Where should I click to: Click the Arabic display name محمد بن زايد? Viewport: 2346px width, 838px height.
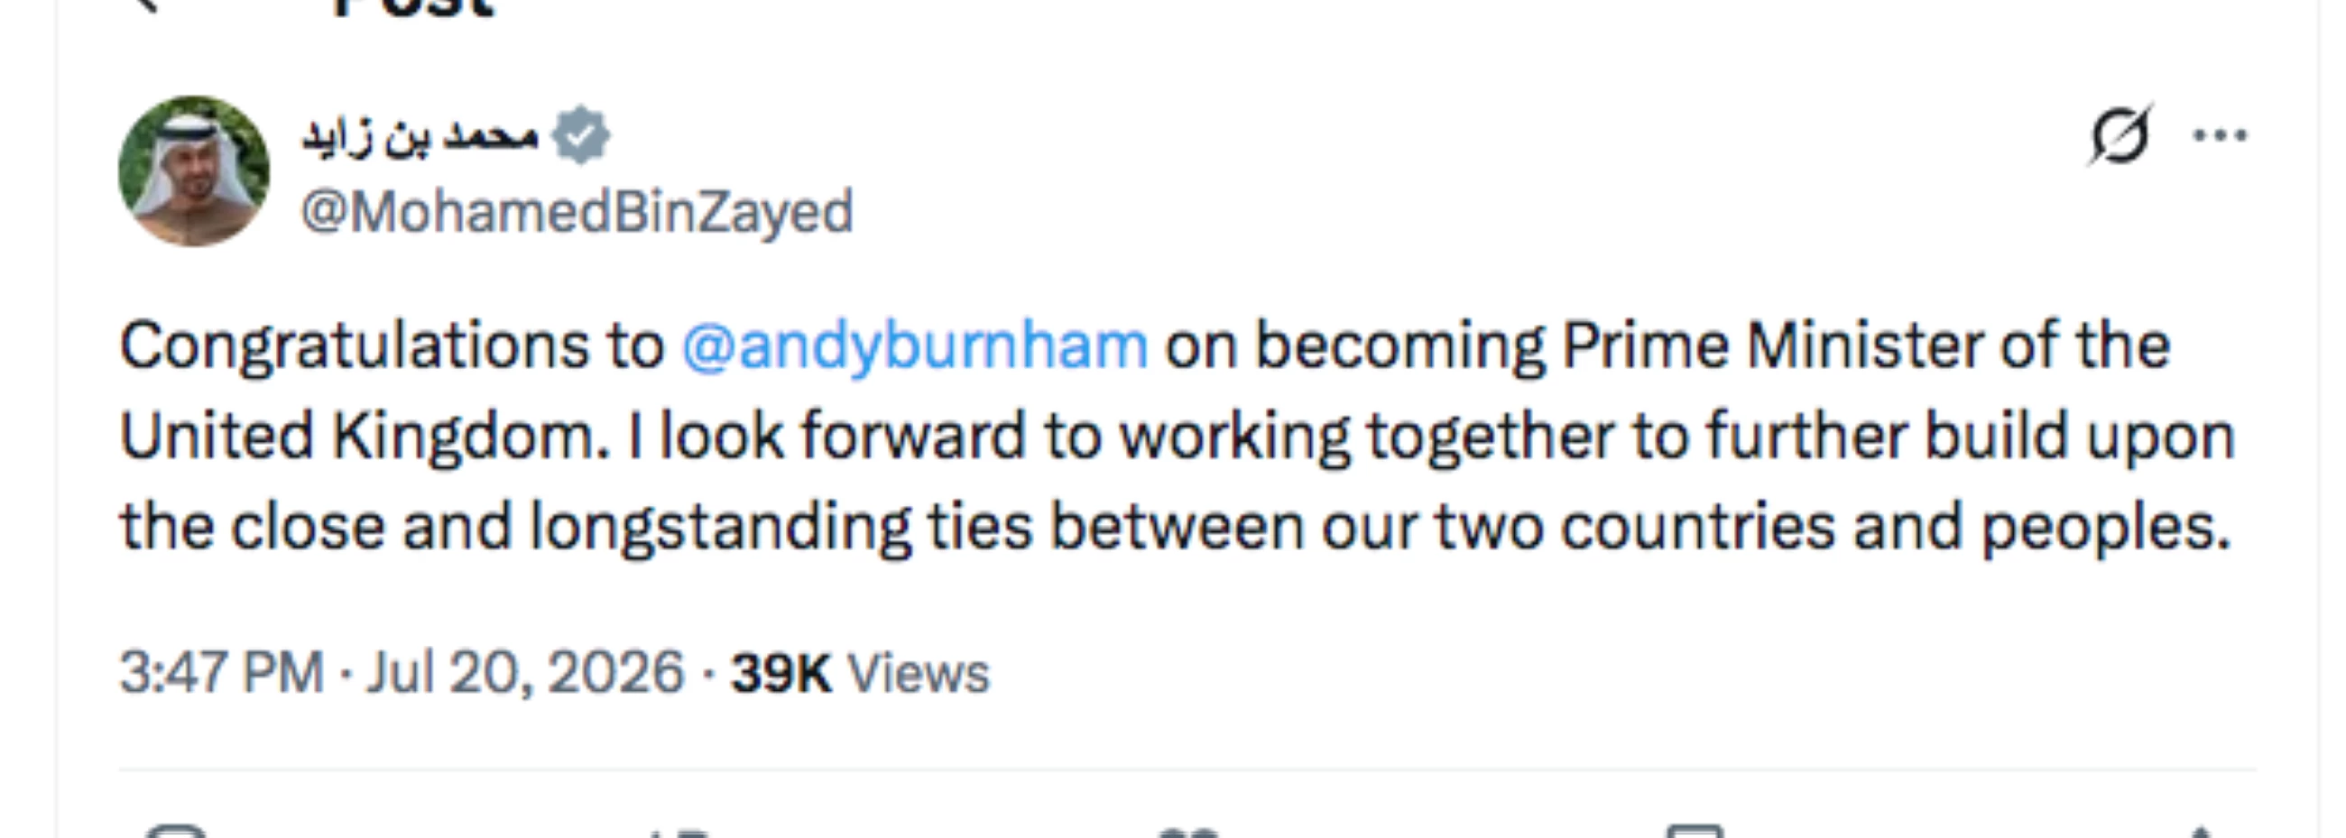coord(420,136)
